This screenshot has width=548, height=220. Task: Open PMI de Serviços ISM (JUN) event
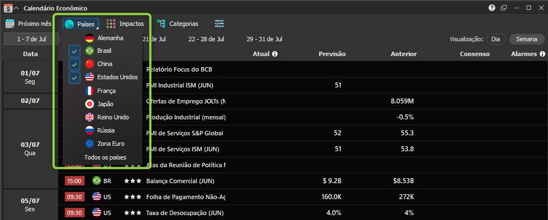pyautogui.click(x=182, y=149)
